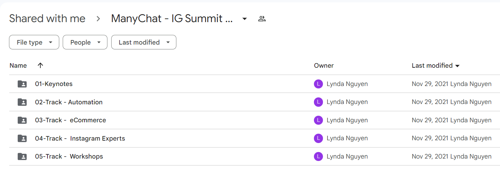Viewport: 500px width, 171px height.
Task: Click the owner avatar in the 02-Track - Automation row
Action: point(318,102)
